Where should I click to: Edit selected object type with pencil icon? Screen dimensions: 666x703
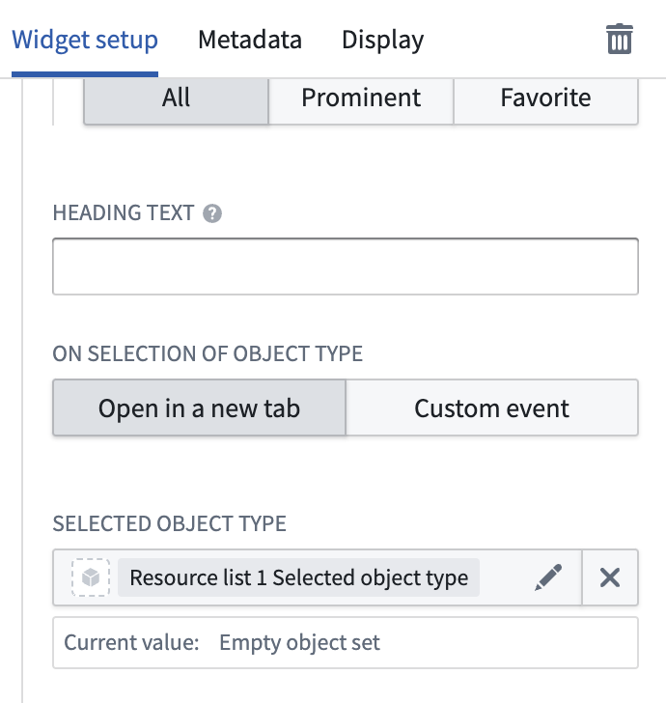(548, 577)
